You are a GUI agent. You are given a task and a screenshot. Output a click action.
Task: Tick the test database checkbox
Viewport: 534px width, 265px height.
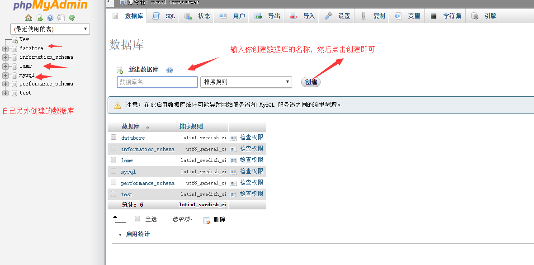[x=113, y=194]
